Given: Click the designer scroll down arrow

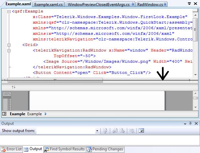Looking at the screenshot, I should coord(195,107).
